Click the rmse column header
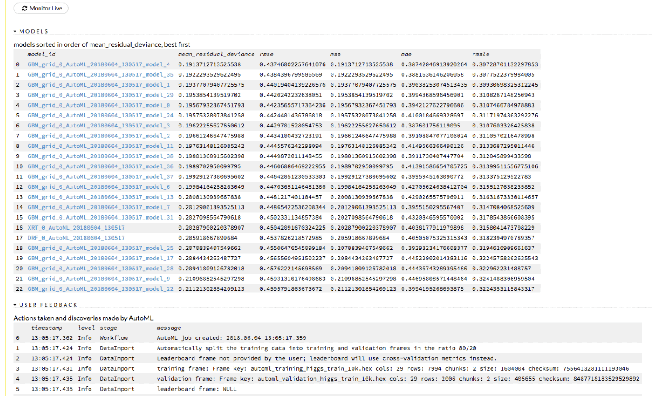 (x=266, y=54)
